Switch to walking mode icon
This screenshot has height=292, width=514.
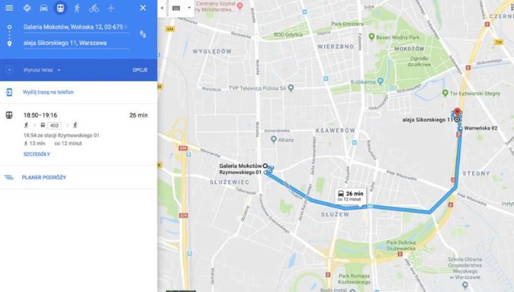coord(77,8)
